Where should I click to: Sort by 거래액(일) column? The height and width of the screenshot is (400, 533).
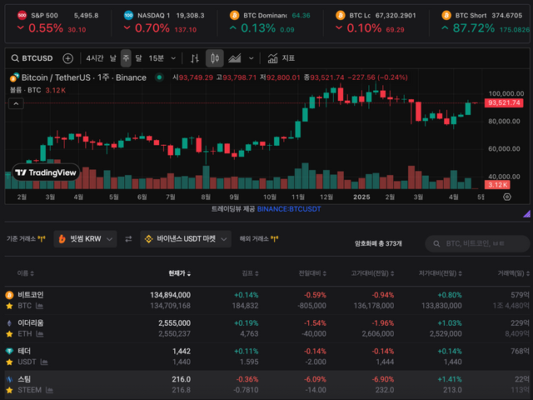514,273
